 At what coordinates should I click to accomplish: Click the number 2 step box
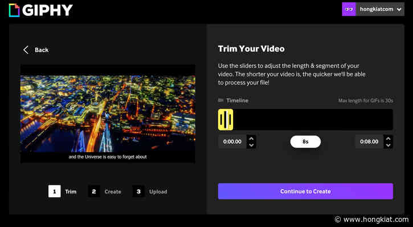[94, 192]
